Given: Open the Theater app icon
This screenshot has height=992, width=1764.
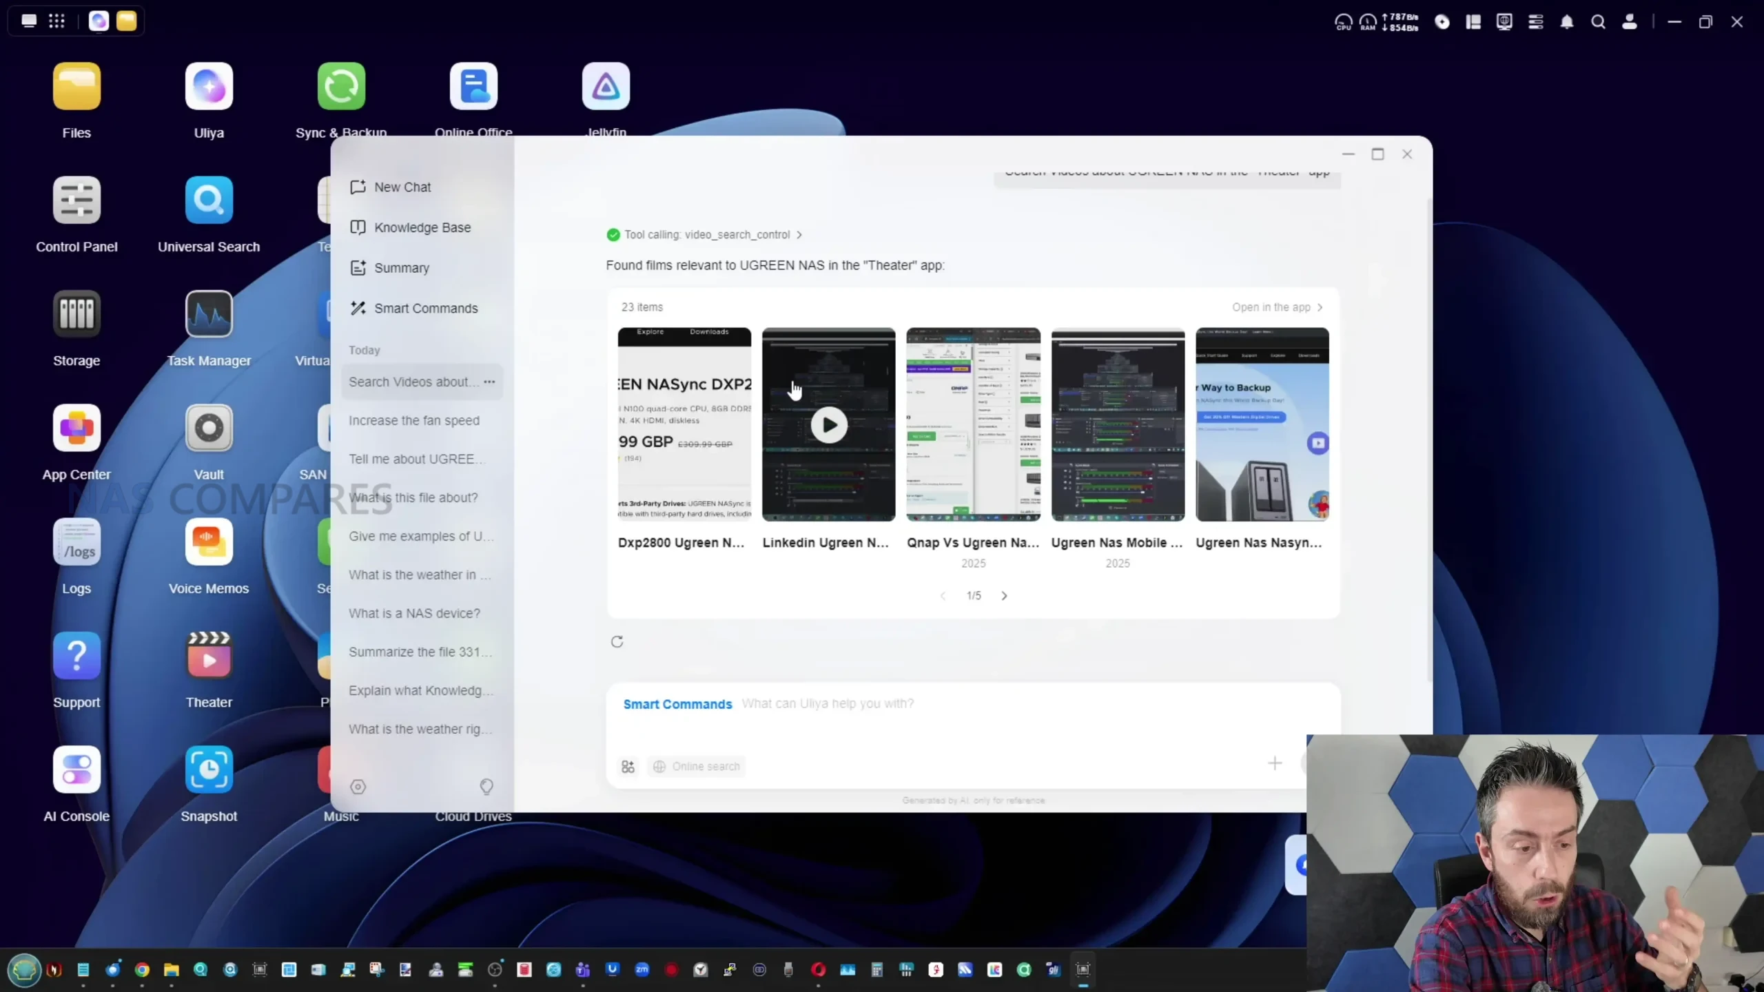Looking at the screenshot, I should pyautogui.click(x=209, y=655).
